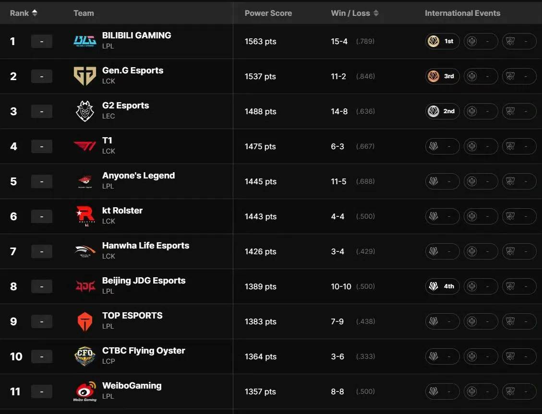Click the Team column header
Image resolution: width=542 pixels, height=414 pixels.
coord(84,13)
